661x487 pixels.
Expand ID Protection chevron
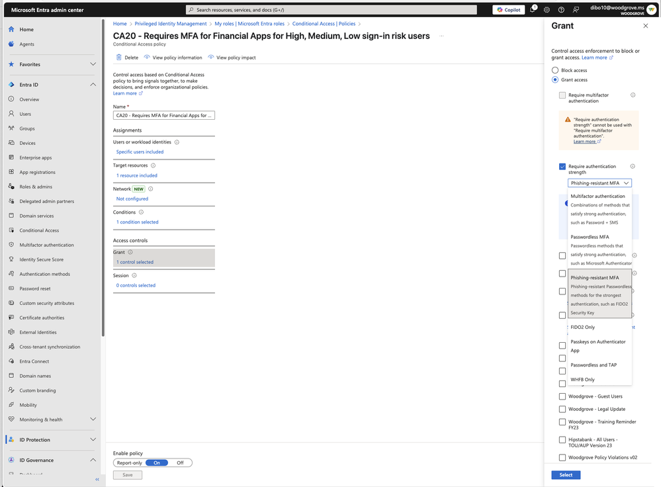pyautogui.click(x=93, y=439)
